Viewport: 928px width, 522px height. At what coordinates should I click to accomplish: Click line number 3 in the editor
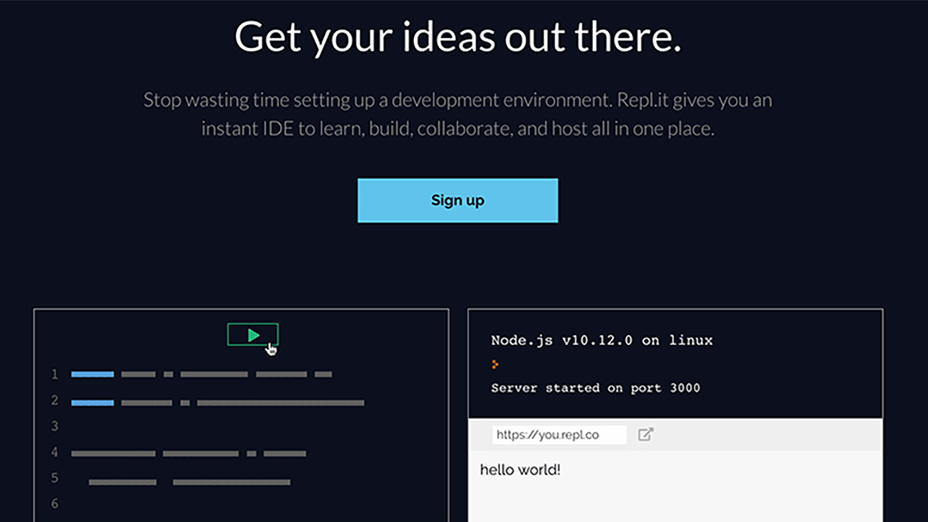pyautogui.click(x=54, y=426)
